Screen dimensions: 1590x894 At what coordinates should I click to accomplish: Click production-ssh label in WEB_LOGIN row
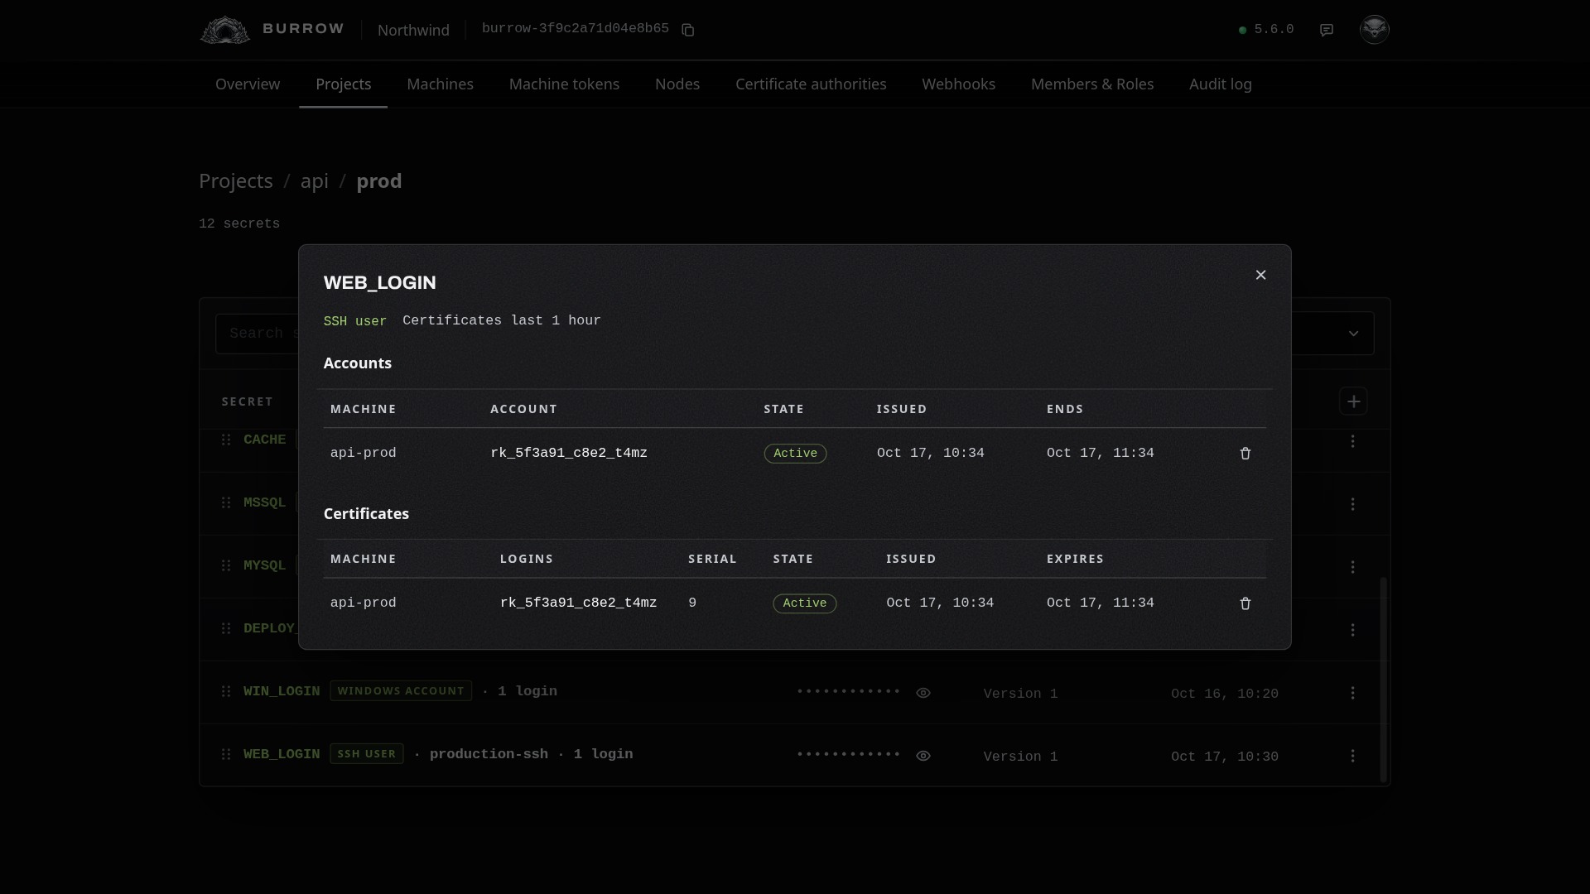click(x=489, y=754)
